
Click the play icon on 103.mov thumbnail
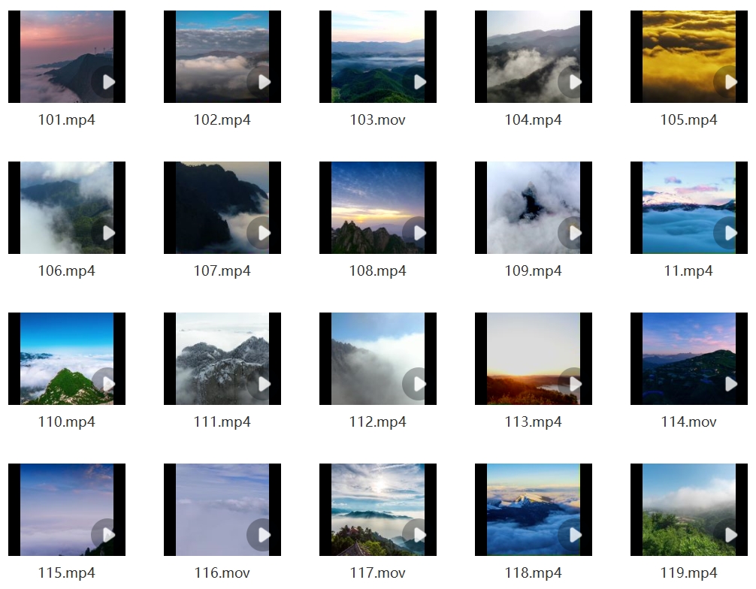point(419,83)
